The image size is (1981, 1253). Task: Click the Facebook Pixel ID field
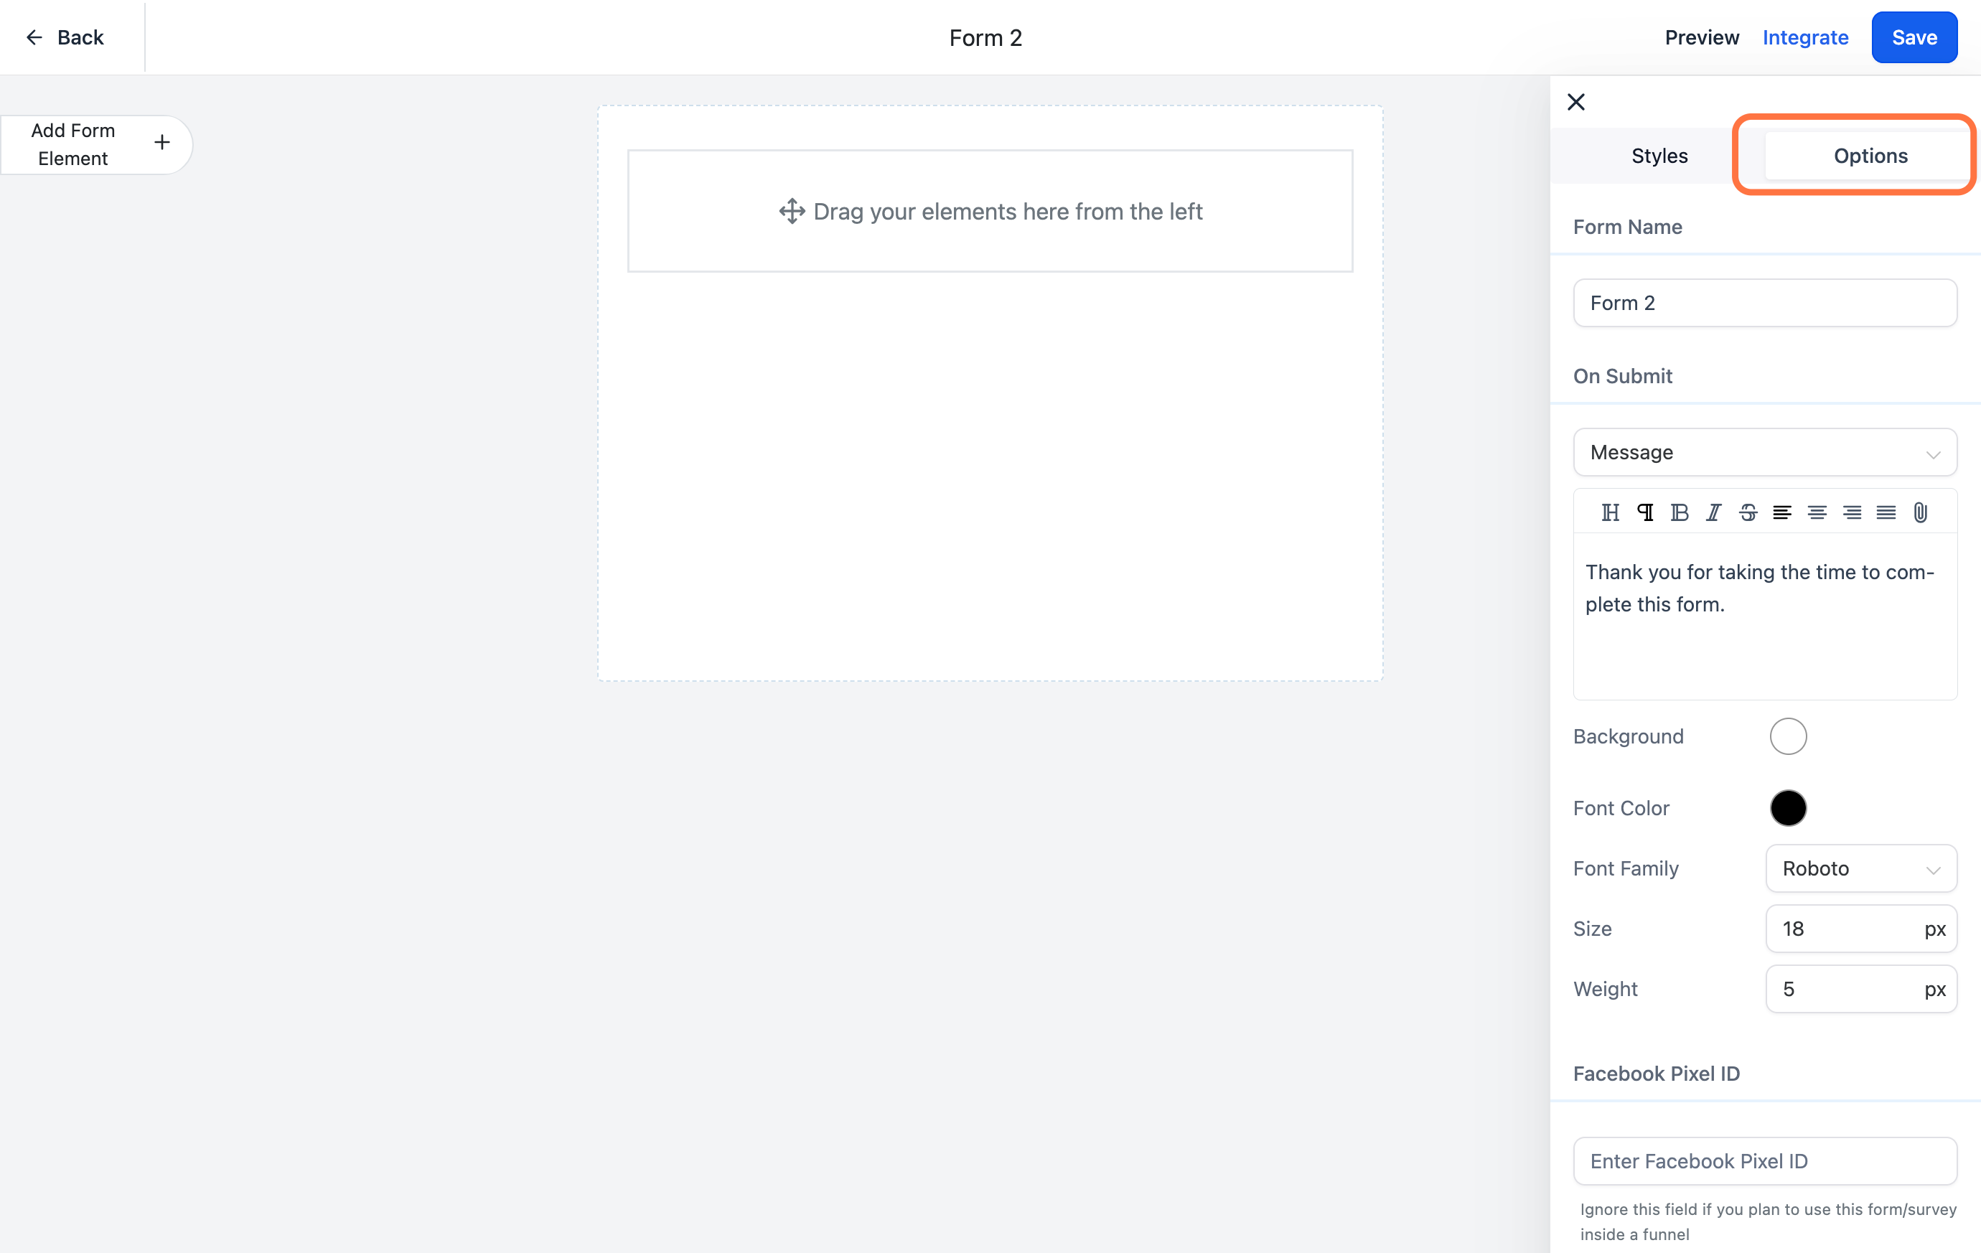coord(1765,1161)
